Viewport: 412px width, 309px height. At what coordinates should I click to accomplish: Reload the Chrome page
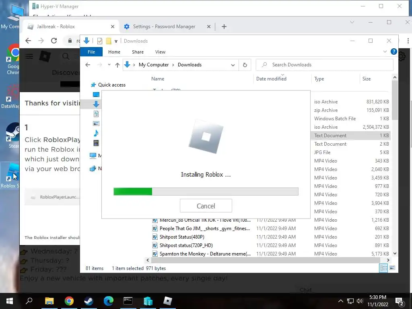tap(54, 41)
